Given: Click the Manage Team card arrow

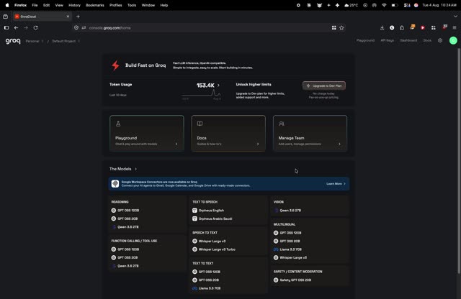Looking at the screenshot, I should 339,144.
